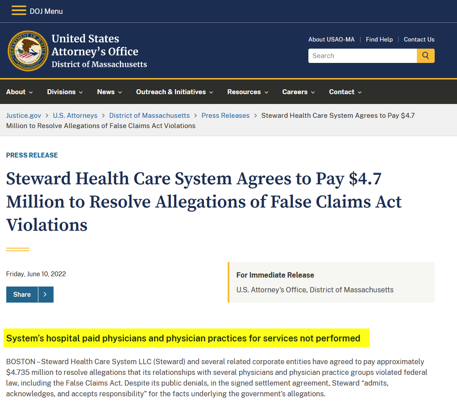Navigate to District of Massachusetts breadcrumb
This screenshot has width=457, height=403.
point(150,116)
